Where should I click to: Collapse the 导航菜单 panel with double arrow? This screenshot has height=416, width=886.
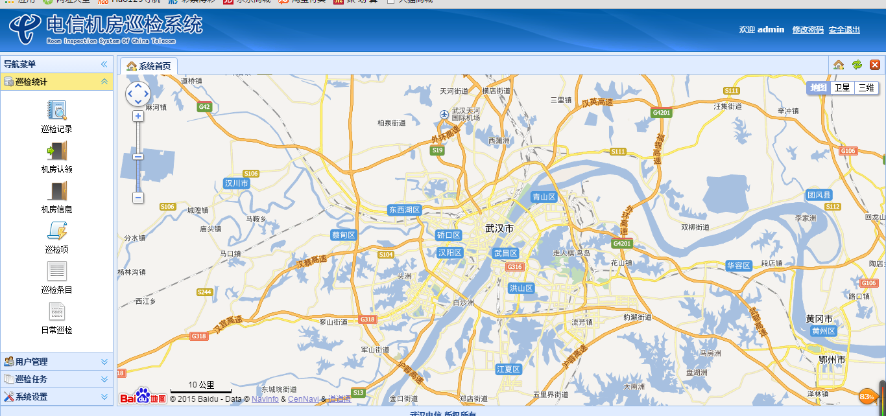point(104,64)
